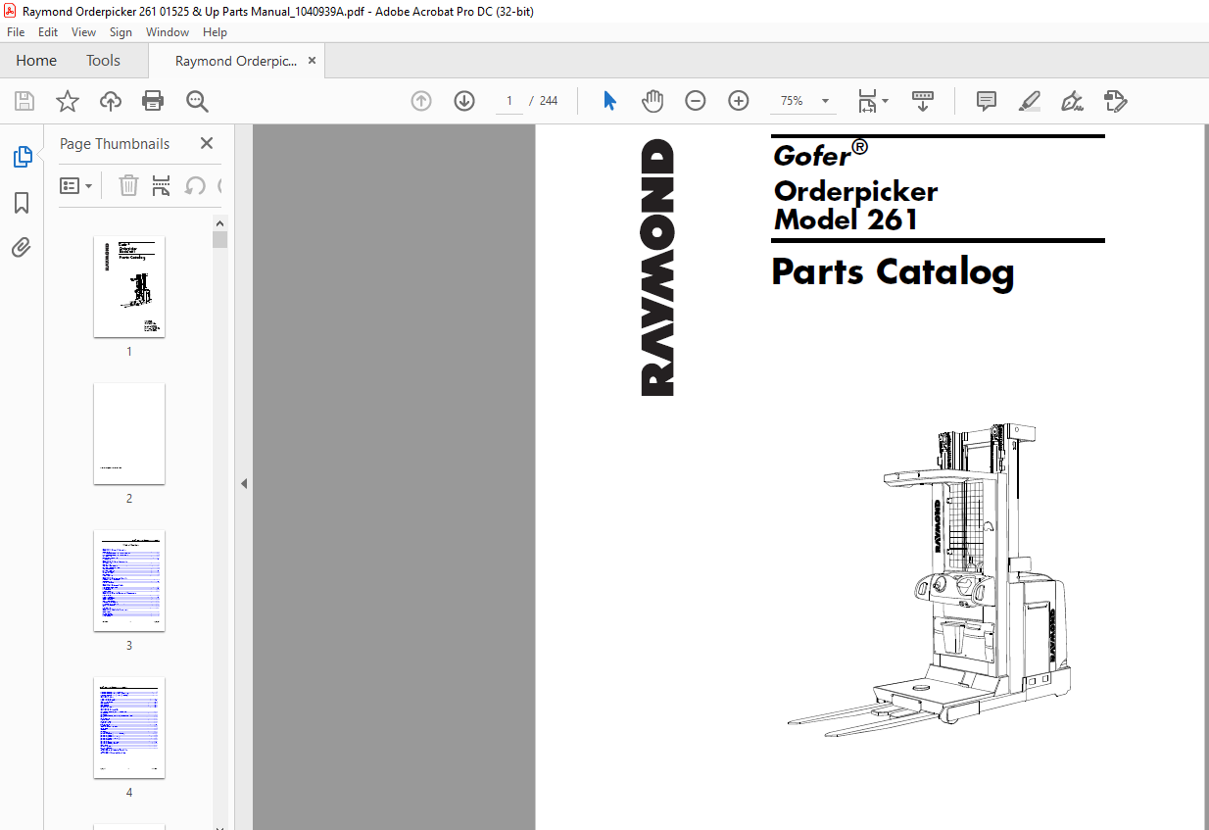The height and width of the screenshot is (830, 1209).
Task: Click the upload to cloud icon
Action: pyautogui.click(x=111, y=101)
